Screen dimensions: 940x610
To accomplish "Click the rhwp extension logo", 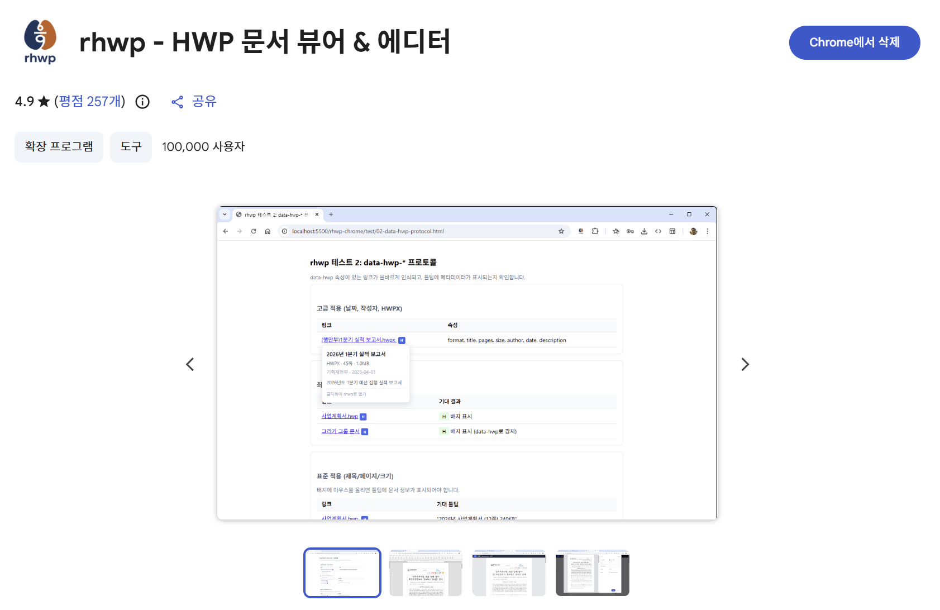I will pyautogui.click(x=40, y=42).
